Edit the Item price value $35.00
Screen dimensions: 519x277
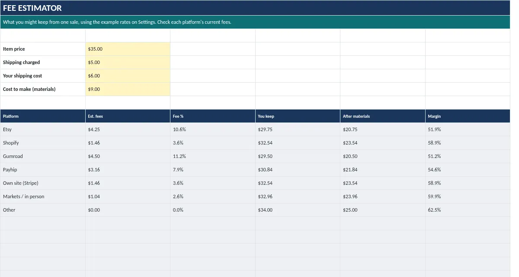(128, 49)
